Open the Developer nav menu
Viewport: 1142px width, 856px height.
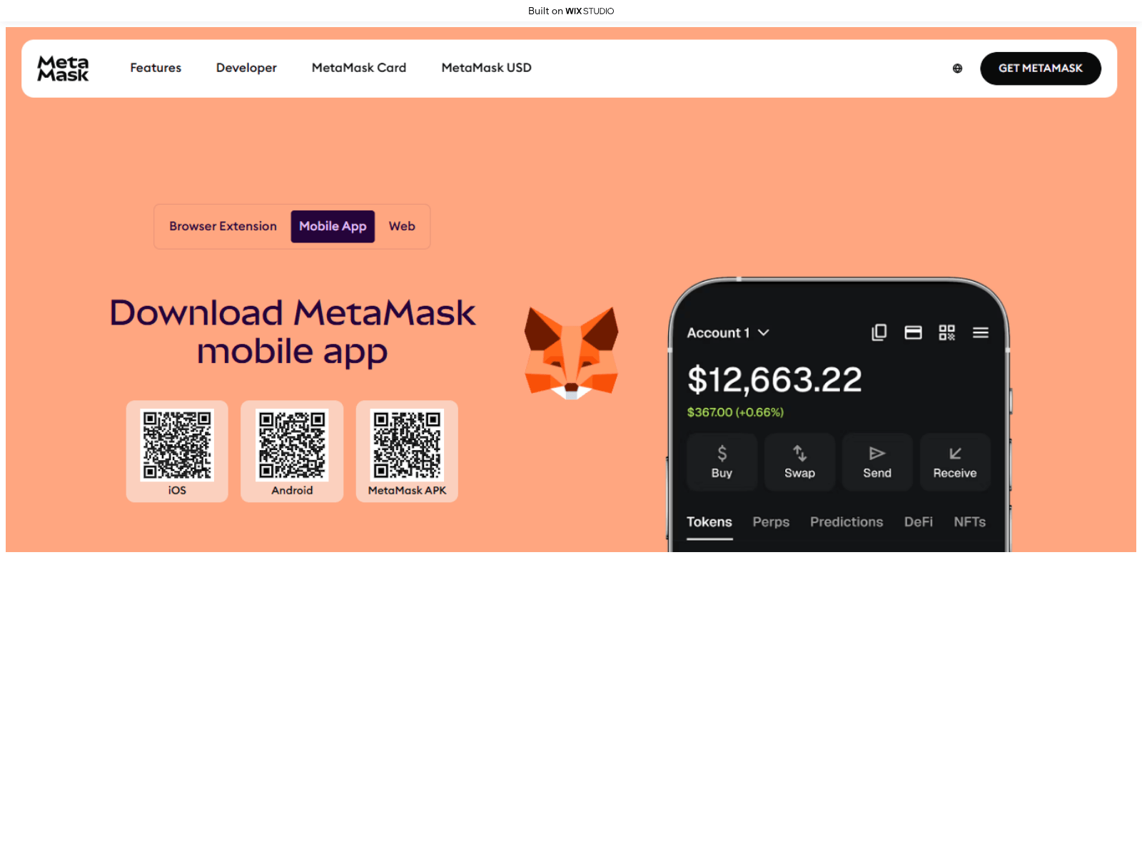point(246,68)
